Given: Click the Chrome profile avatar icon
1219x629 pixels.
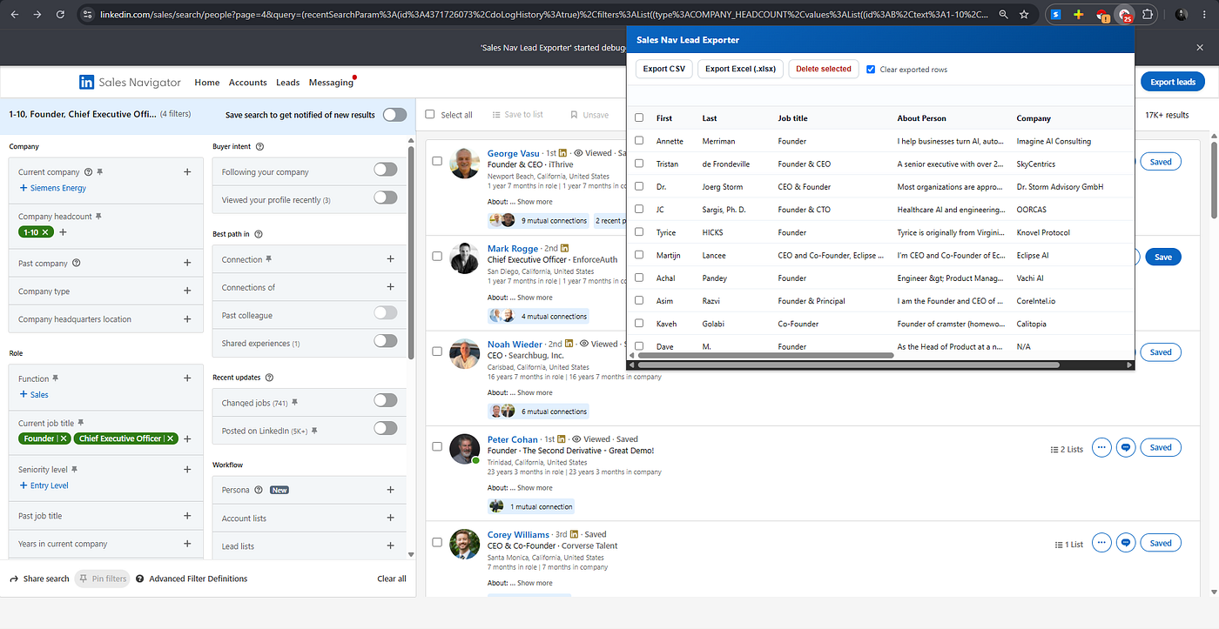Looking at the screenshot, I should click(x=1182, y=15).
